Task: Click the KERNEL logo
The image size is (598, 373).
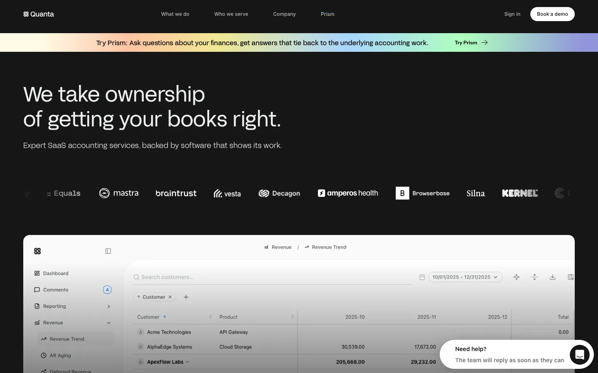Action: pos(520,193)
